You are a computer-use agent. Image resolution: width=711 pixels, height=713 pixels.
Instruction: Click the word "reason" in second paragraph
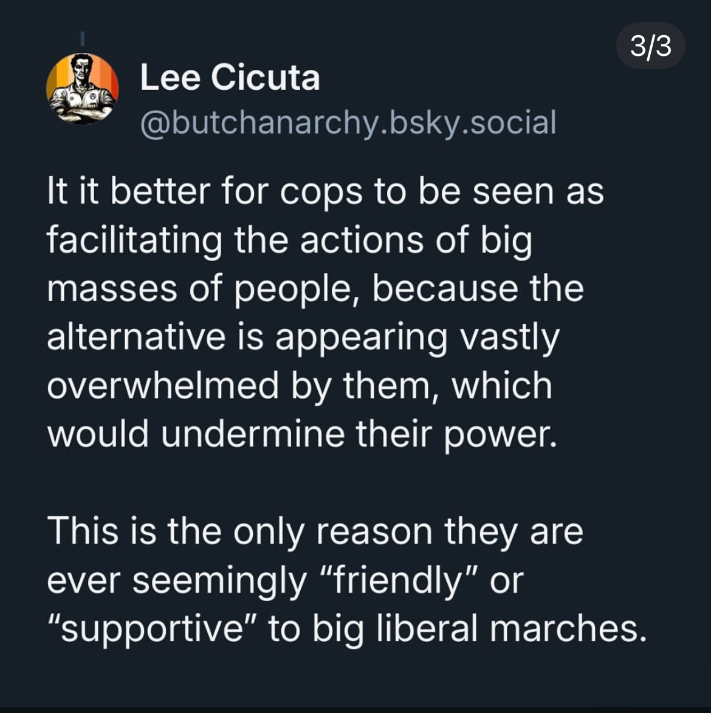tap(374, 531)
